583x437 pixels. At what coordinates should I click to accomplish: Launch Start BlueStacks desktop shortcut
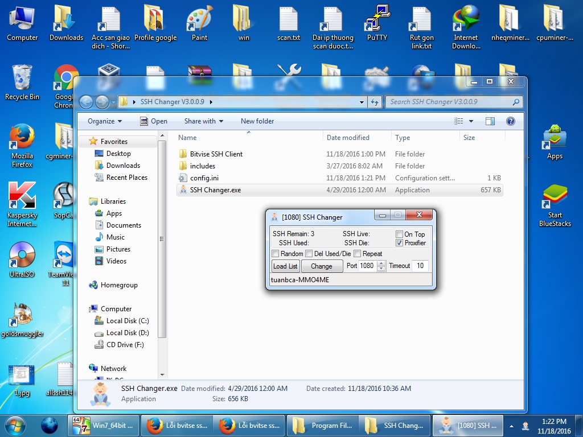tap(555, 205)
